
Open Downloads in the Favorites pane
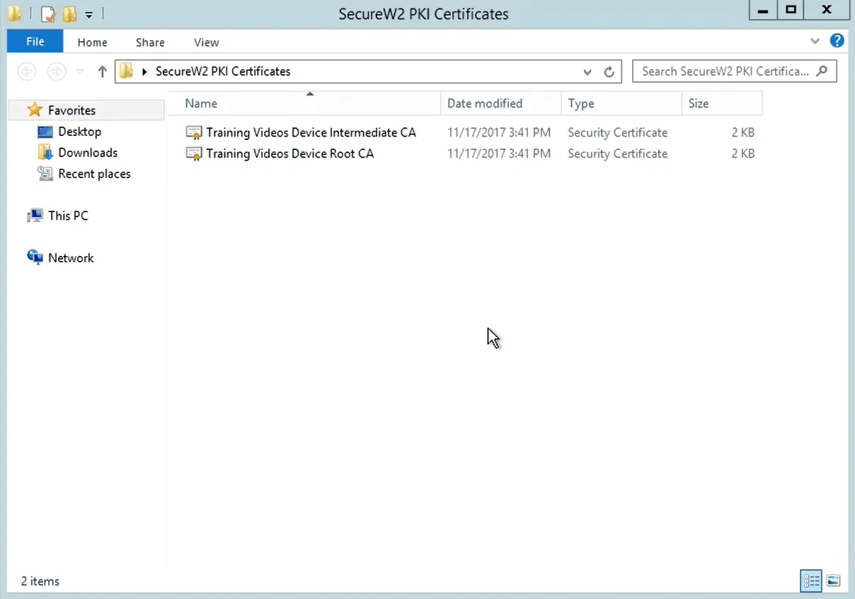[88, 153]
